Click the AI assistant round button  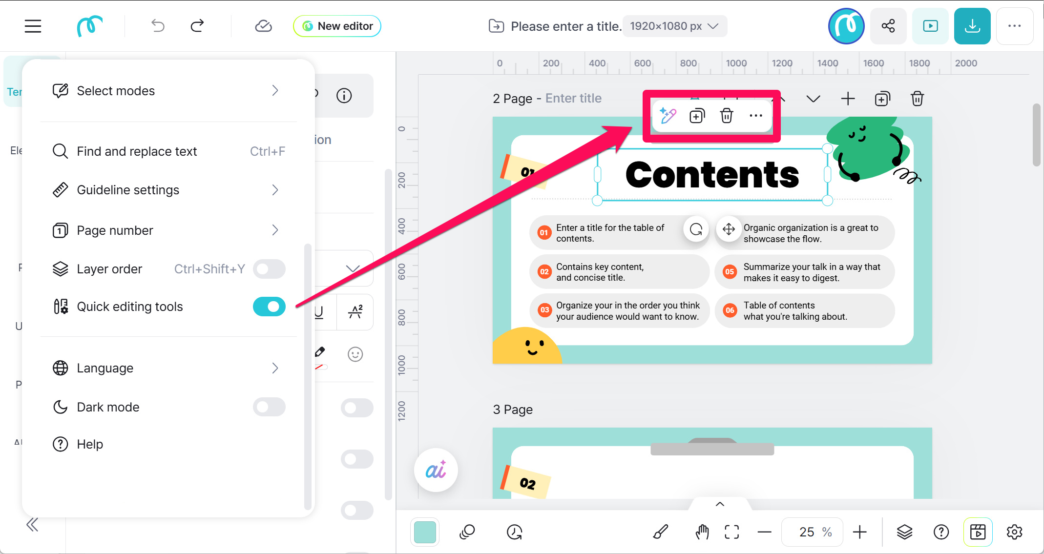436,470
